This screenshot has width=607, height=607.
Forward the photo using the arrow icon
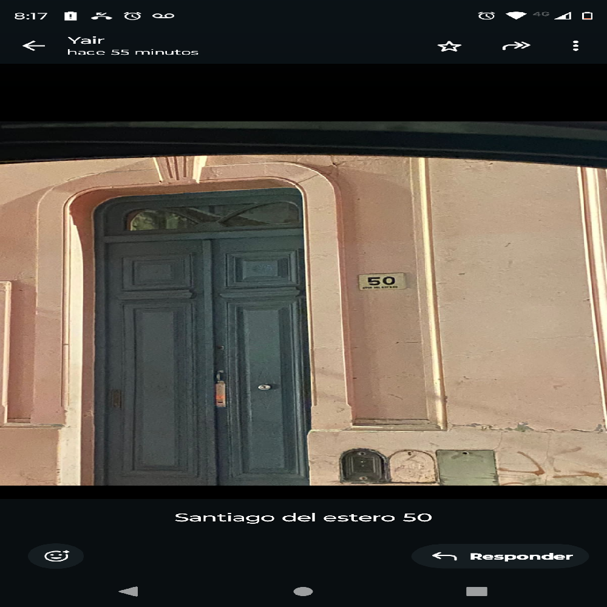516,46
